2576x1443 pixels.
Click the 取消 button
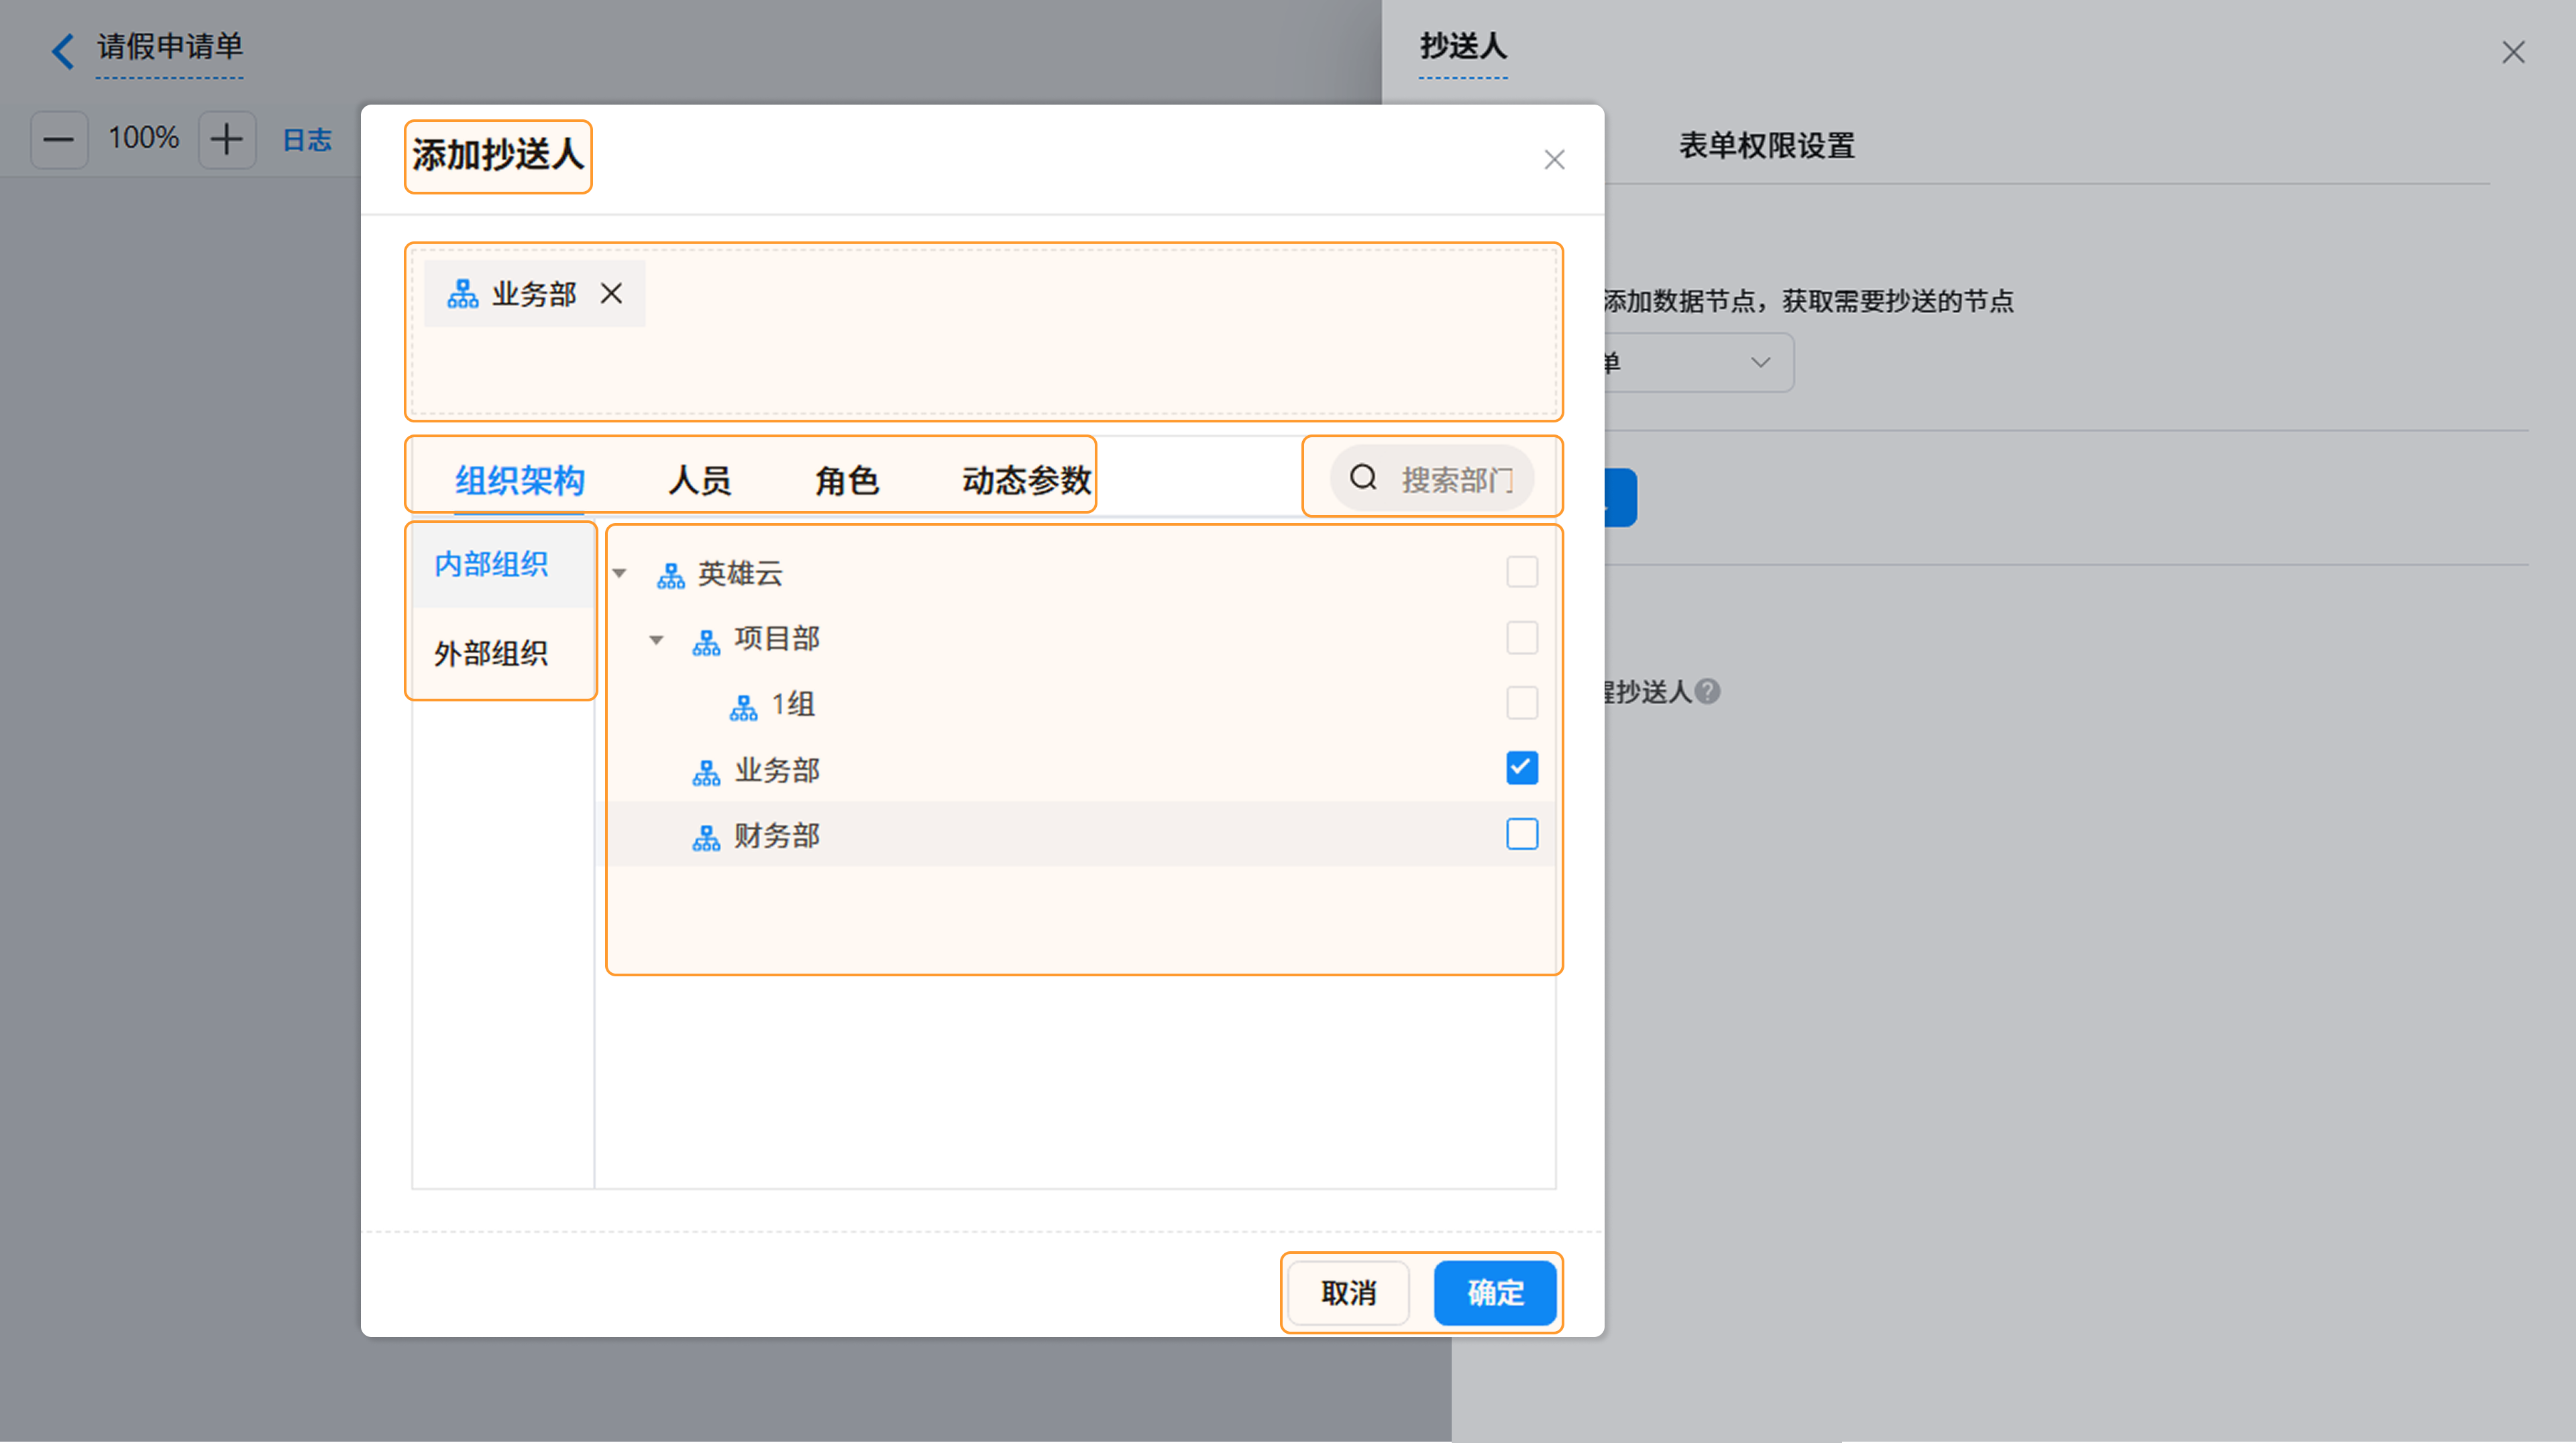click(1348, 1293)
